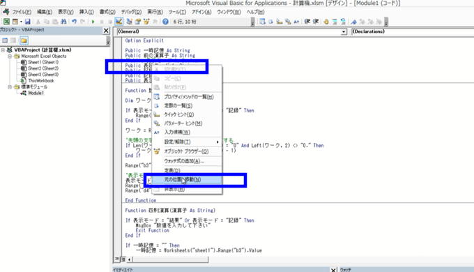Toggle Design Mode in the toolbar

118,22
